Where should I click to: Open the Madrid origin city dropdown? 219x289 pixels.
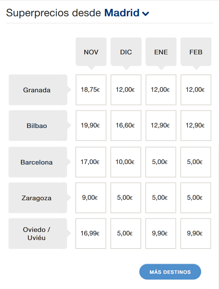(126, 13)
